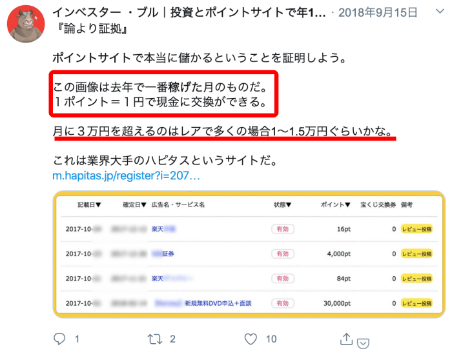Click レビュー投稿 button in 30,000pt row
Viewport: 452px width, 349px height.
[x=416, y=303]
